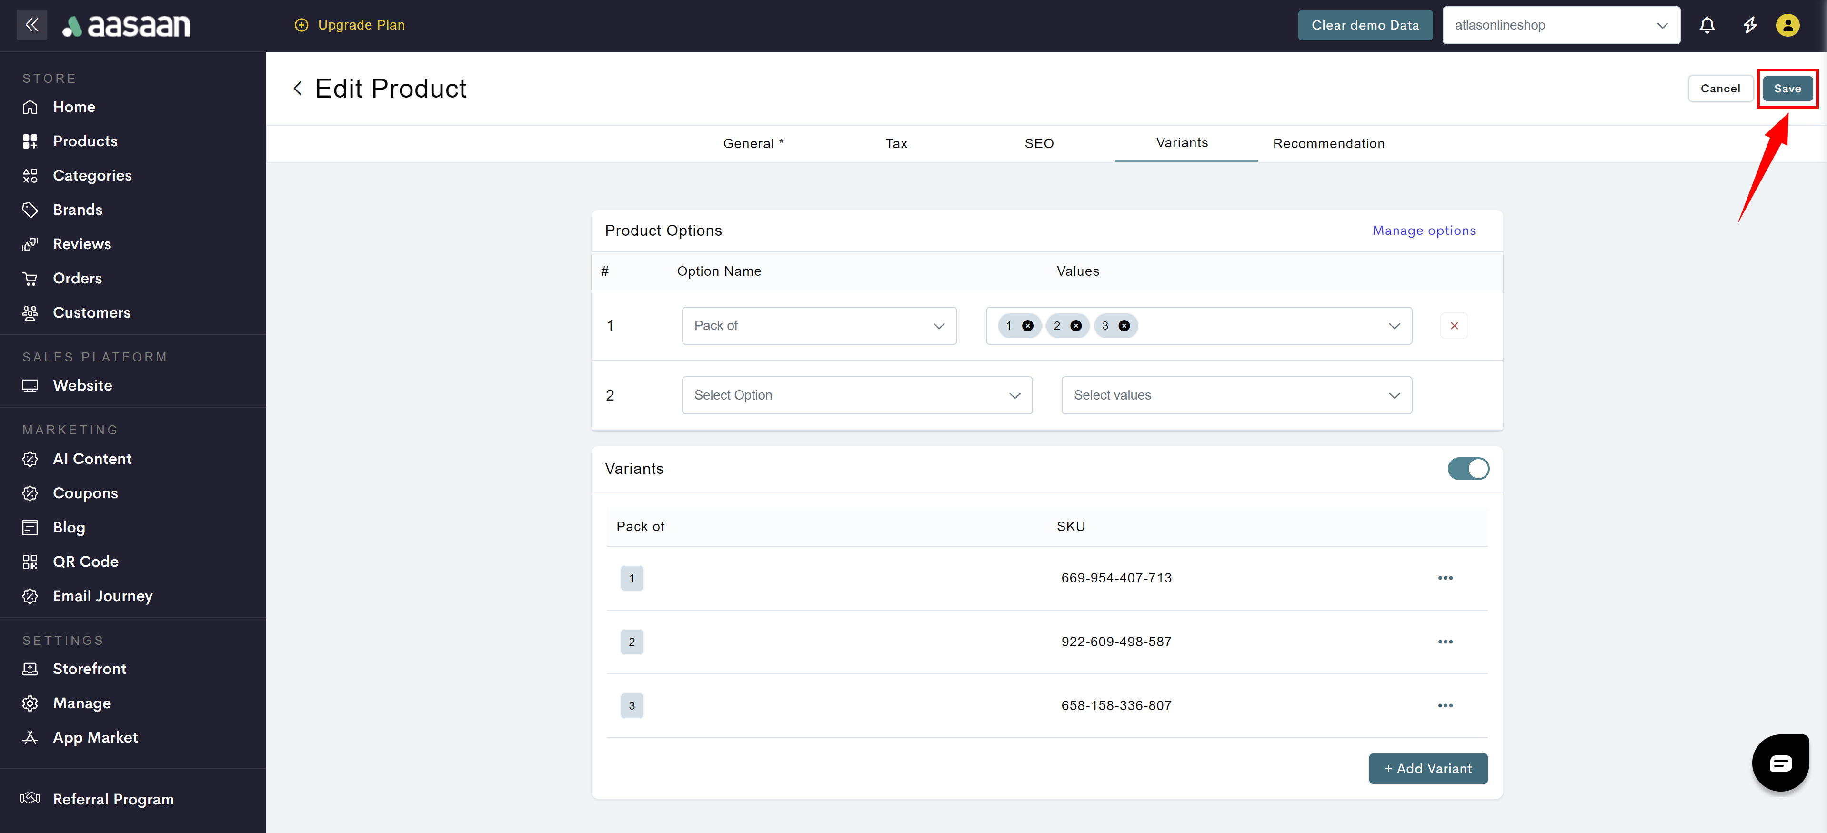Click the Select values field
This screenshot has height=833, width=1827.
coord(1235,395)
